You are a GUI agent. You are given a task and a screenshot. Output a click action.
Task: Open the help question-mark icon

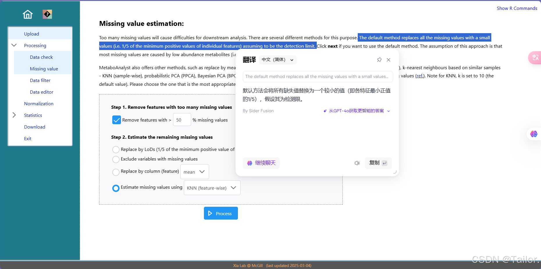(x=47, y=14)
